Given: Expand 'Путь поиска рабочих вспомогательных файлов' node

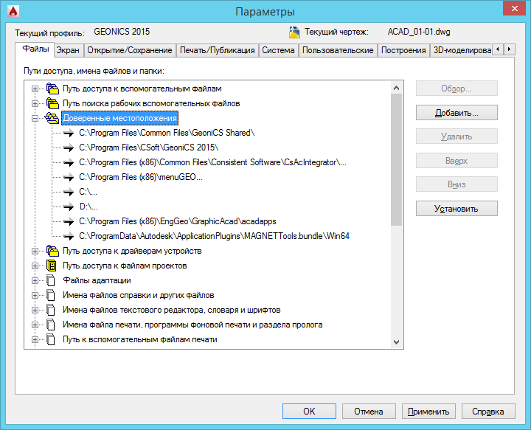Looking at the screenshot, I should [35, 103].
